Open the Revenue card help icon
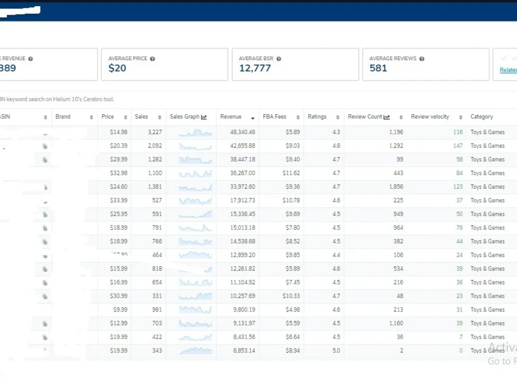Image resolution: width=517 pixels, height=388 pixels. point(31,59)
